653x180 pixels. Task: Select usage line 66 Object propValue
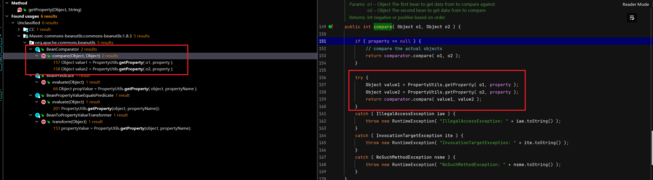pos(125,89)
